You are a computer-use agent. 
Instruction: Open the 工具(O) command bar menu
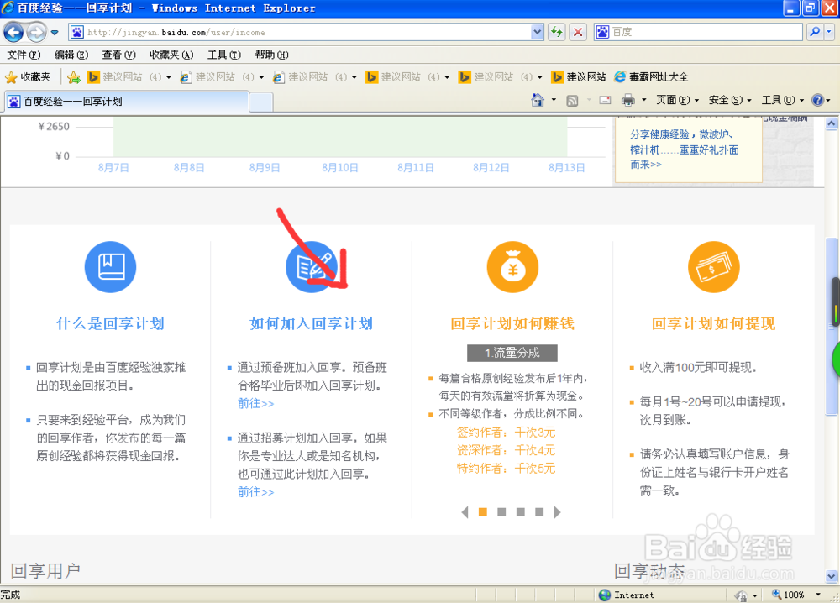coord(783,100)
